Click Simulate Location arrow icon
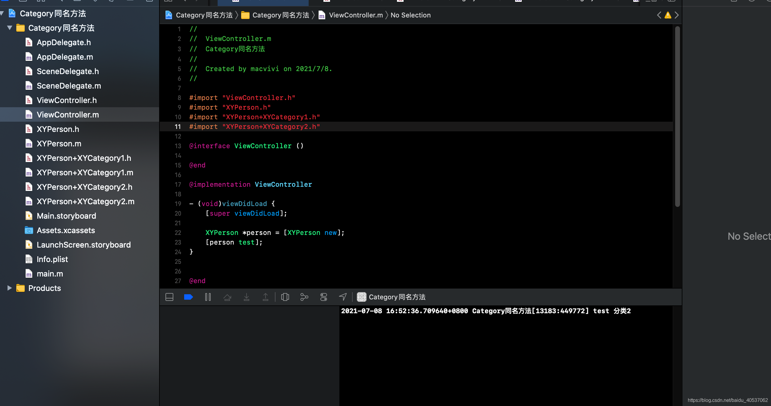The width and height of the screenshot is (771, 406). point(343,297)
